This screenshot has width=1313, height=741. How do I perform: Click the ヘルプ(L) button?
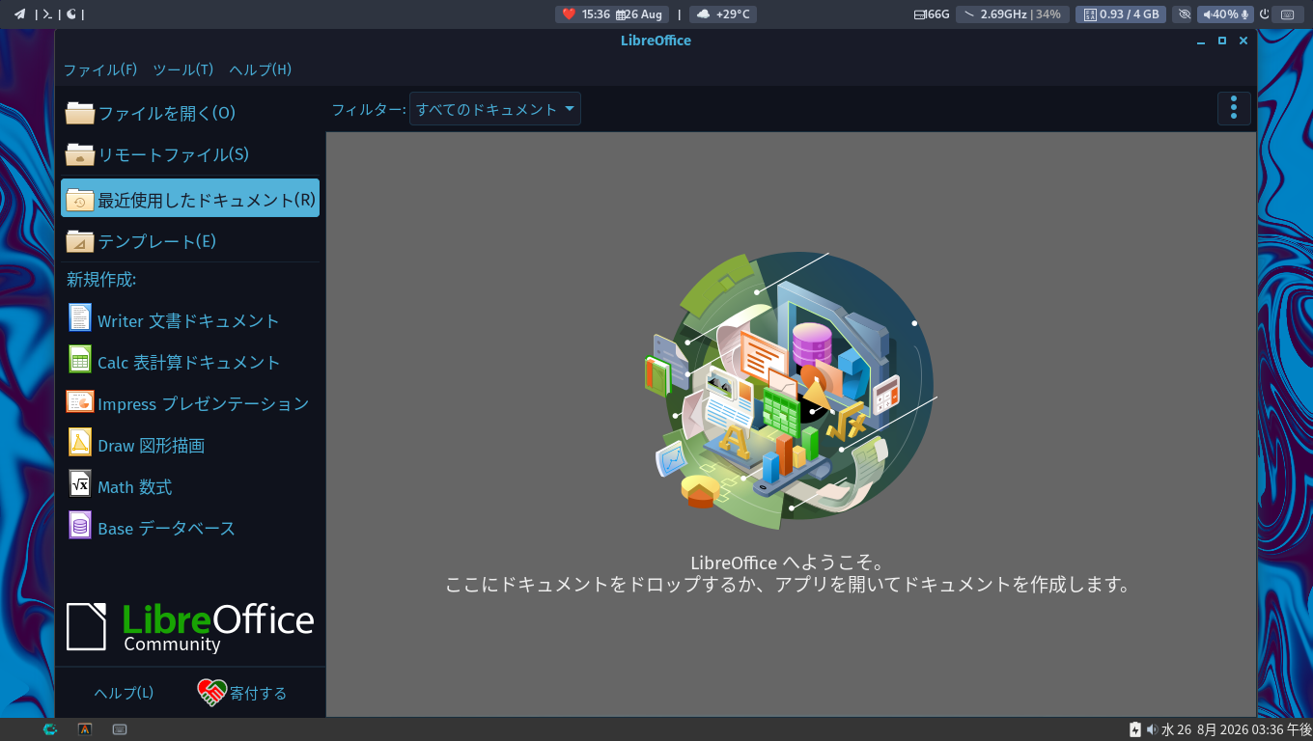tap(124, 693)
